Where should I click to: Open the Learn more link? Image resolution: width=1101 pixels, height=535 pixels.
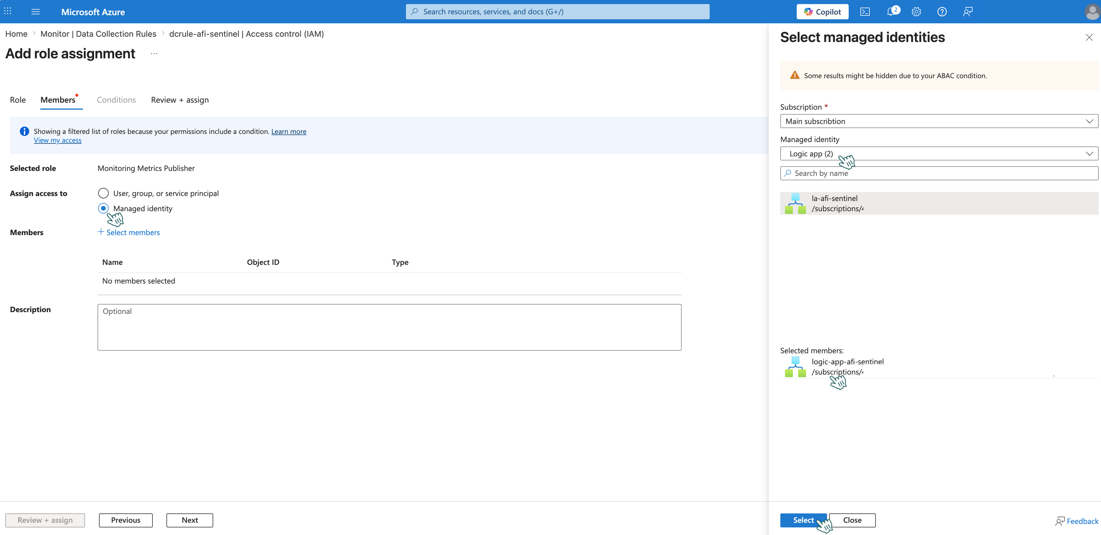(289, 132)
